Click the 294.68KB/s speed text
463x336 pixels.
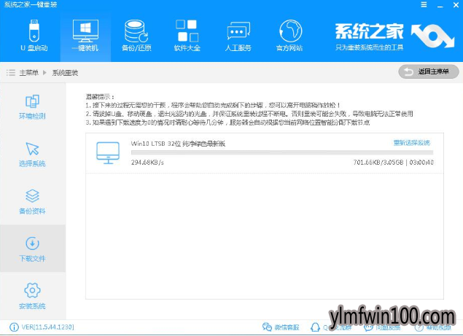[x=147, y=163]
